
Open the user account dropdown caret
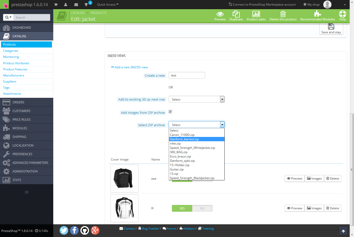[x=345, y=5]
